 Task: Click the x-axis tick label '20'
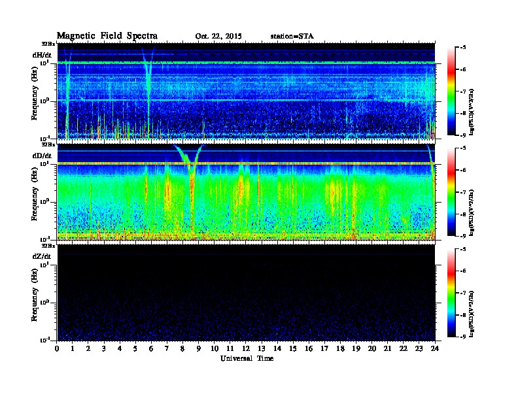(x=372, y=348)
